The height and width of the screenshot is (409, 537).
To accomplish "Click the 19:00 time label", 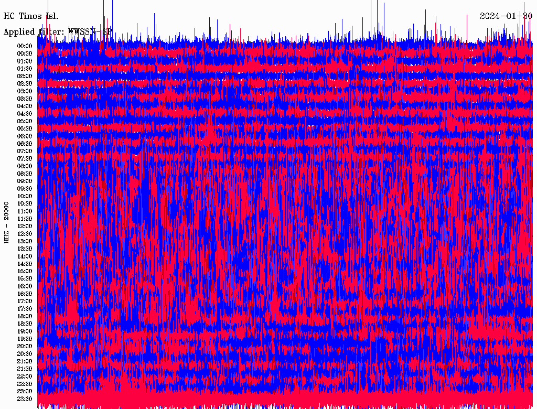I will (25, 331).
